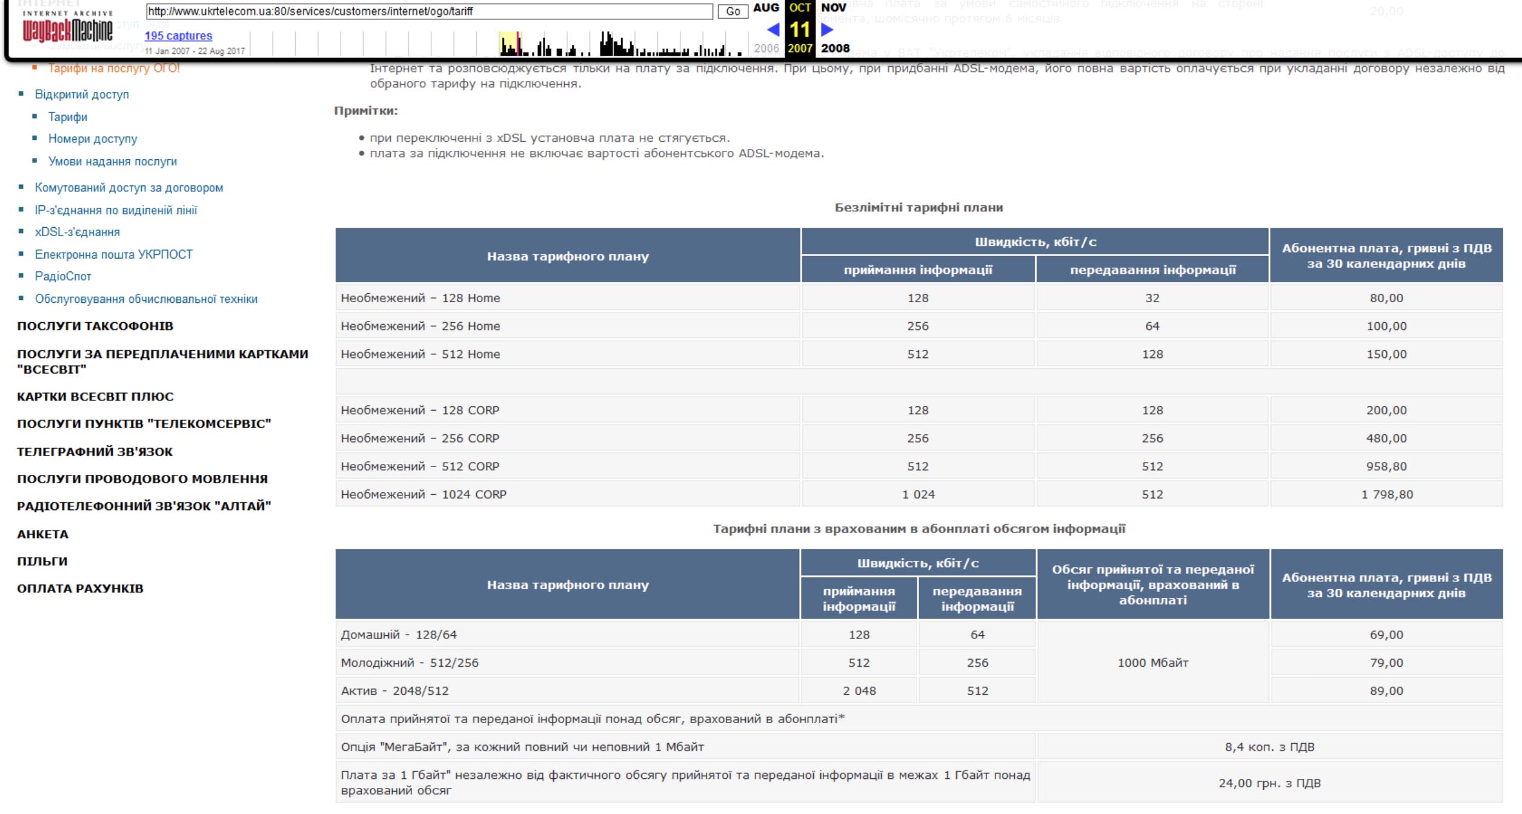Click the highlighted 2007 year segment in sparkline
This screenshot has width=1522, height=814.
click(x=510, y=44)
